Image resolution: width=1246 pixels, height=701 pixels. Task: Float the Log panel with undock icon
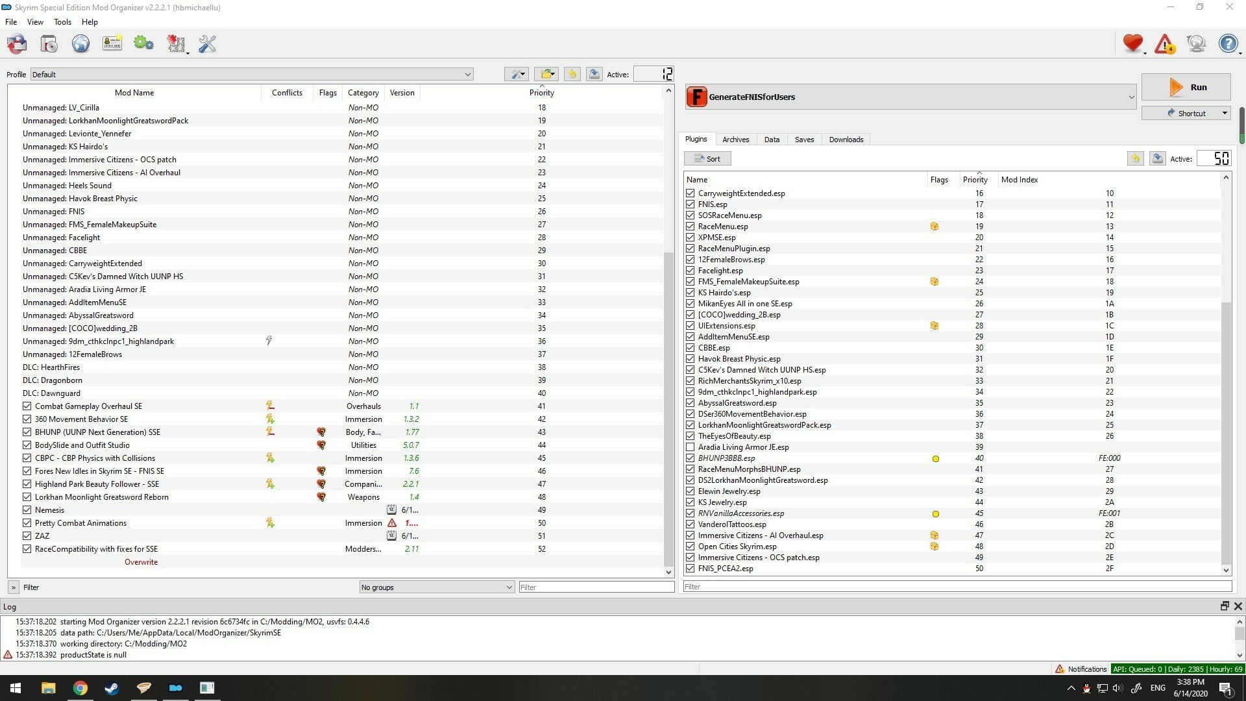click(x=1225, y=606)
